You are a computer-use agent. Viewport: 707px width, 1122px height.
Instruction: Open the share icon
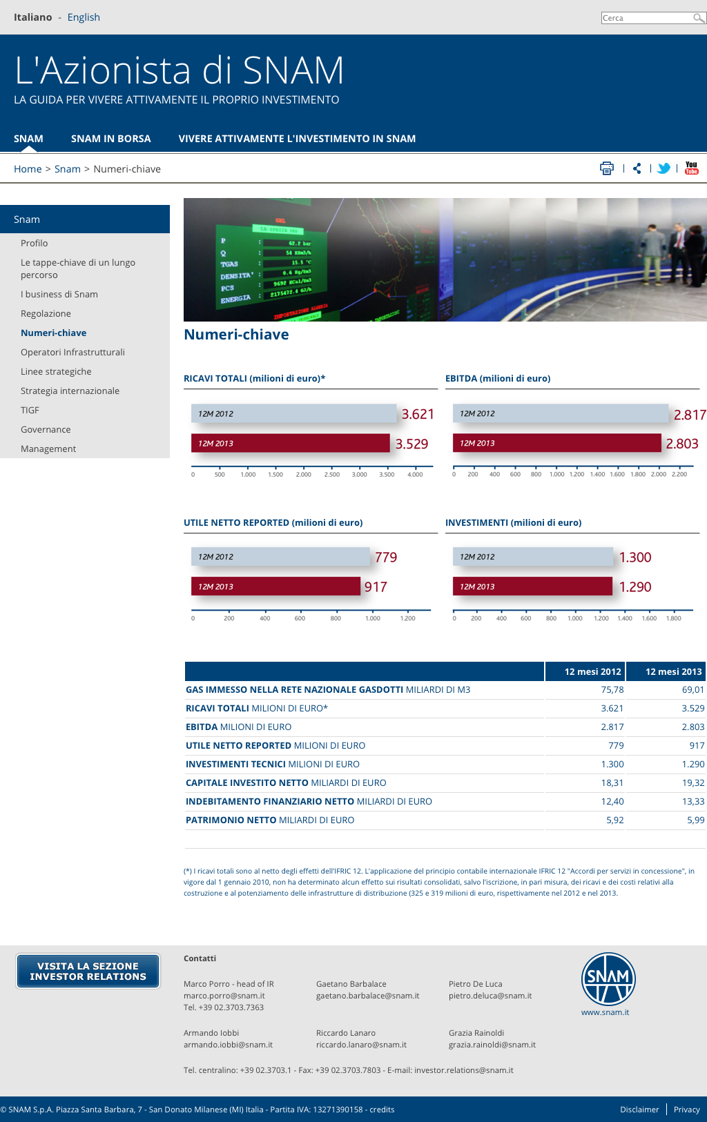point(637,168)
